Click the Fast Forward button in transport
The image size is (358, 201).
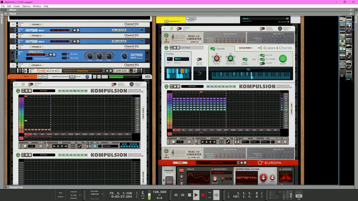click(x=183, y=195)
